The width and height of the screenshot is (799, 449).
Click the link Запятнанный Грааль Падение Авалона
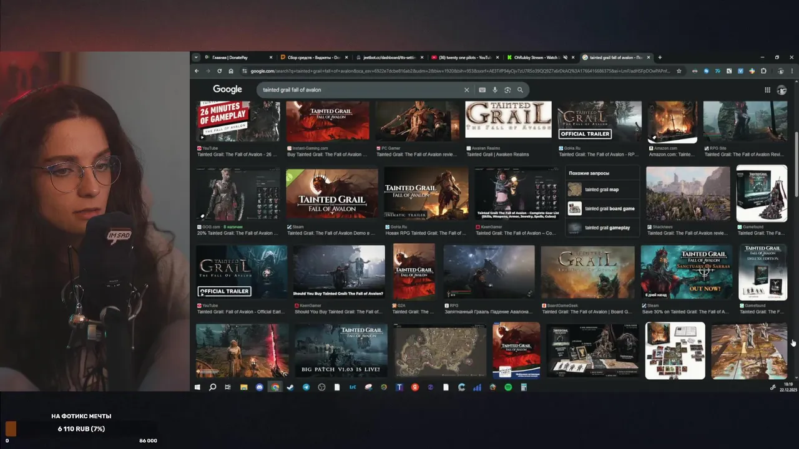point(487,312)
